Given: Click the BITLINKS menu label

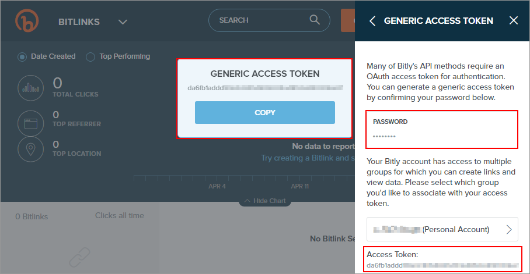Looking at the screenshot, I should coord(79,22).
